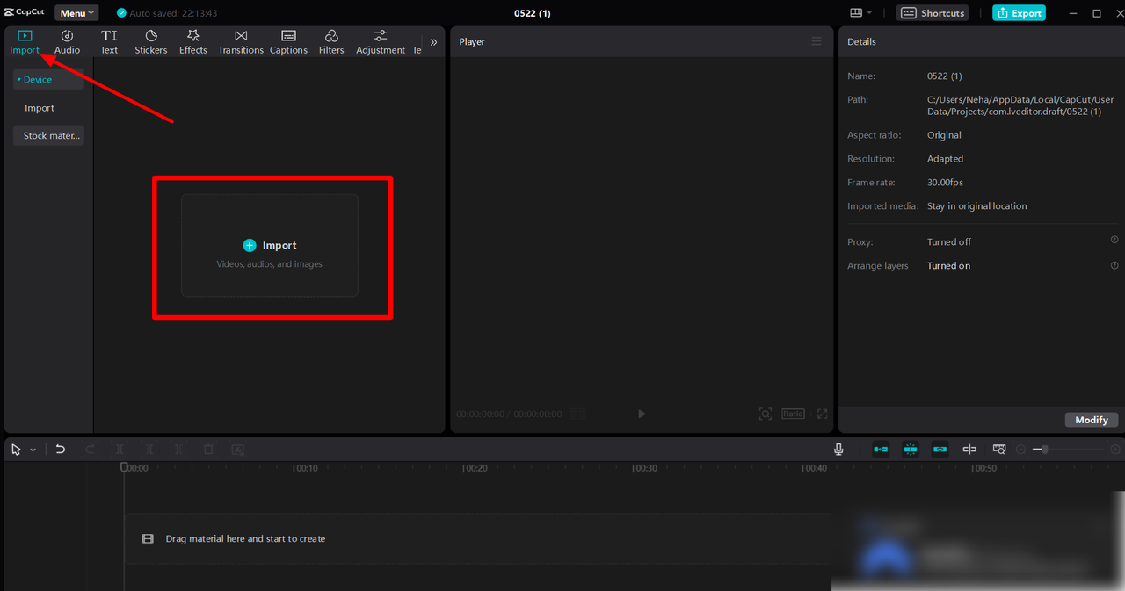Click the Original aspect ratio value
Screen dimensions: 1125x591
944,135
